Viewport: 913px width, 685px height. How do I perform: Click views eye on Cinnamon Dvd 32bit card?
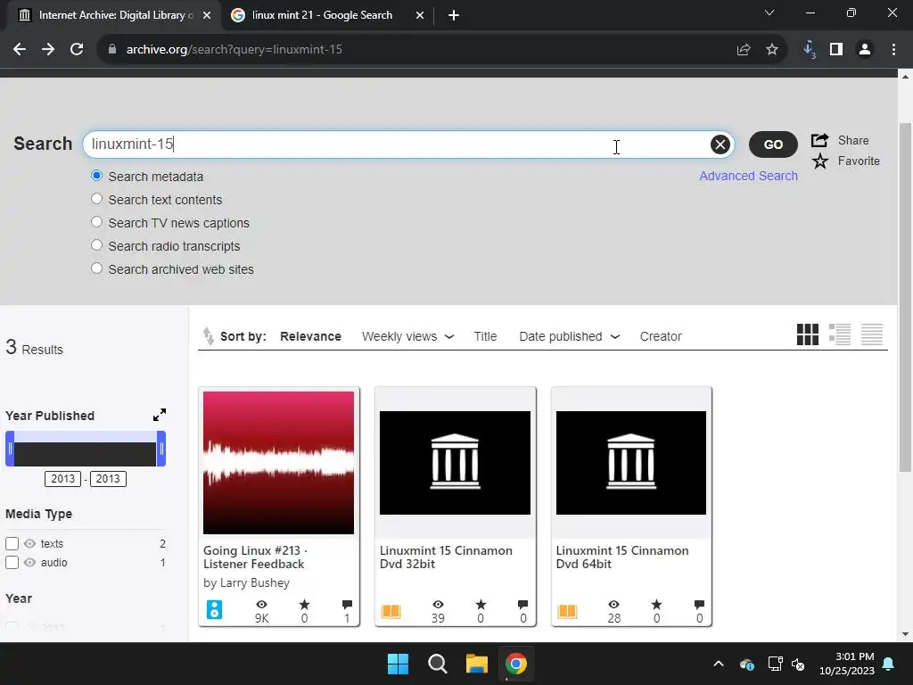point(438,605)
